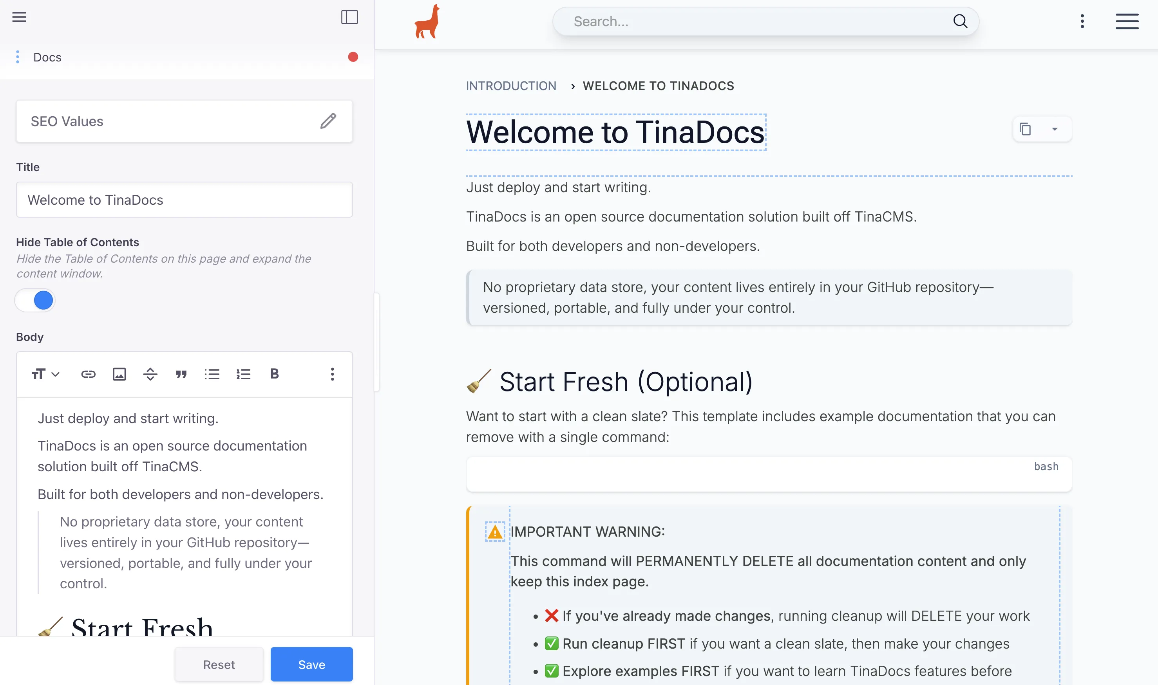Click 'Just deploy and start writing.' preview line
The height and width of the screenshot is (685, 1158).
[x=559, y=187]
